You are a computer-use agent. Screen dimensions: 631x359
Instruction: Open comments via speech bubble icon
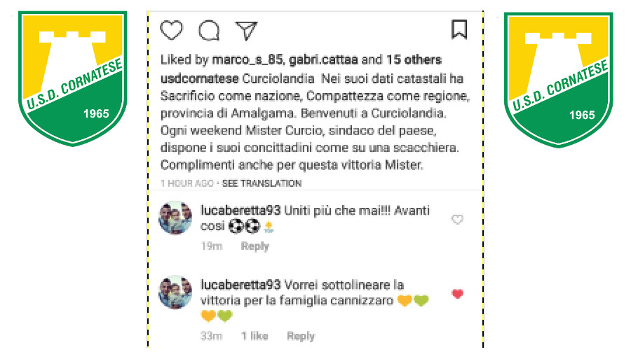209,31
